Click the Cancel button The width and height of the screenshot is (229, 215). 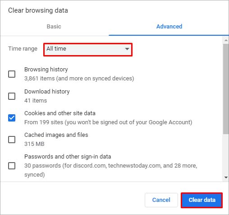pyautogui.click(x=161, y=200)
